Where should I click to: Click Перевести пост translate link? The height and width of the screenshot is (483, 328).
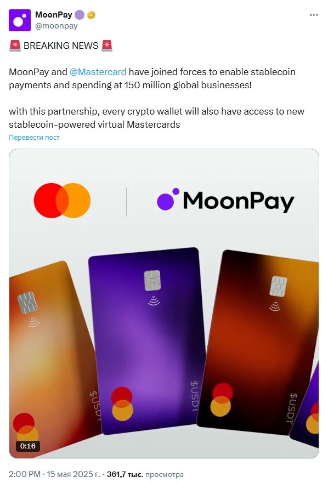tap(34, 138)
